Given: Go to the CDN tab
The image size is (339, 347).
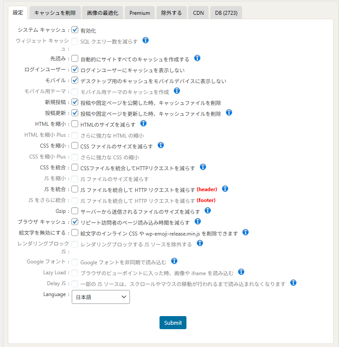Looking at the screenshot, I should click(x=199, y=13).
